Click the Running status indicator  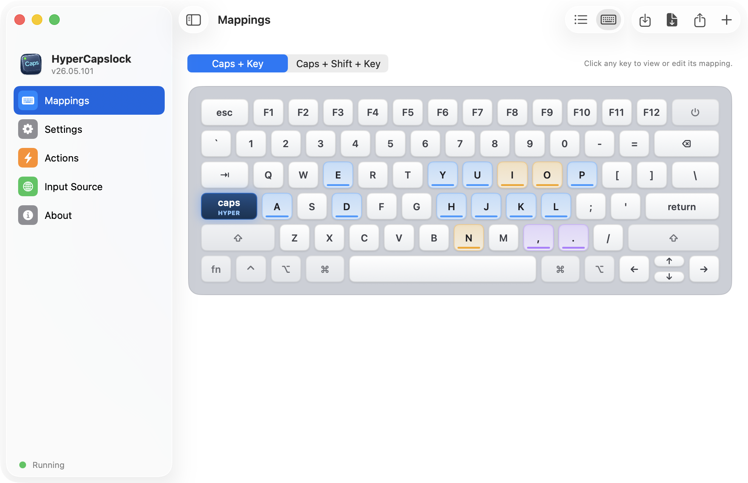point(42,465)
